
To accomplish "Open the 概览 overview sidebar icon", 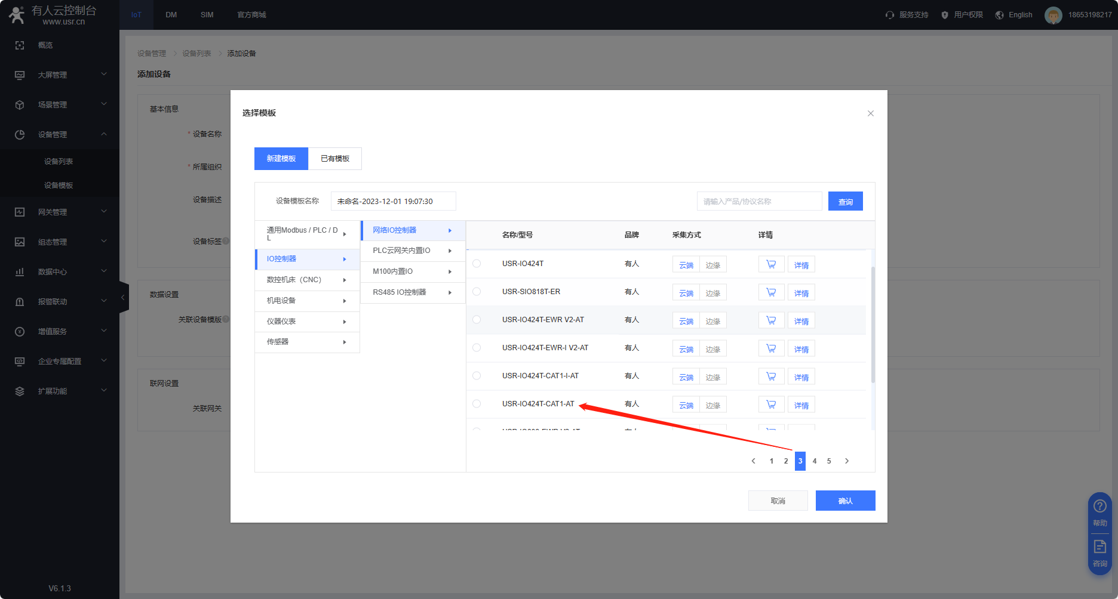I will coord(20,45).
